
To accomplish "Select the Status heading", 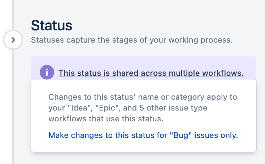I will pyautogui.click(x=52, y=25).
